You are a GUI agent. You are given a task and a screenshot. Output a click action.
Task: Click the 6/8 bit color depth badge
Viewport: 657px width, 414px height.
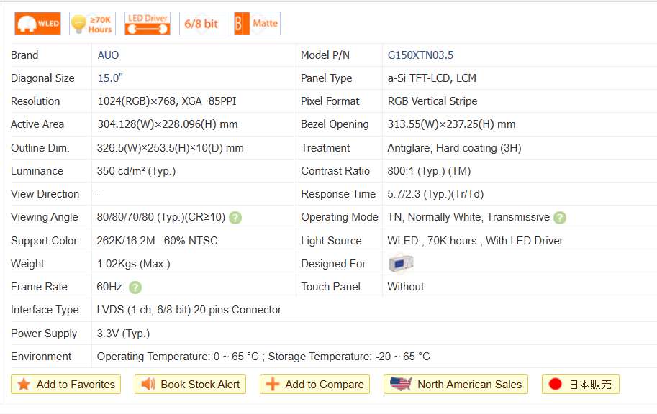pos(201,24)
